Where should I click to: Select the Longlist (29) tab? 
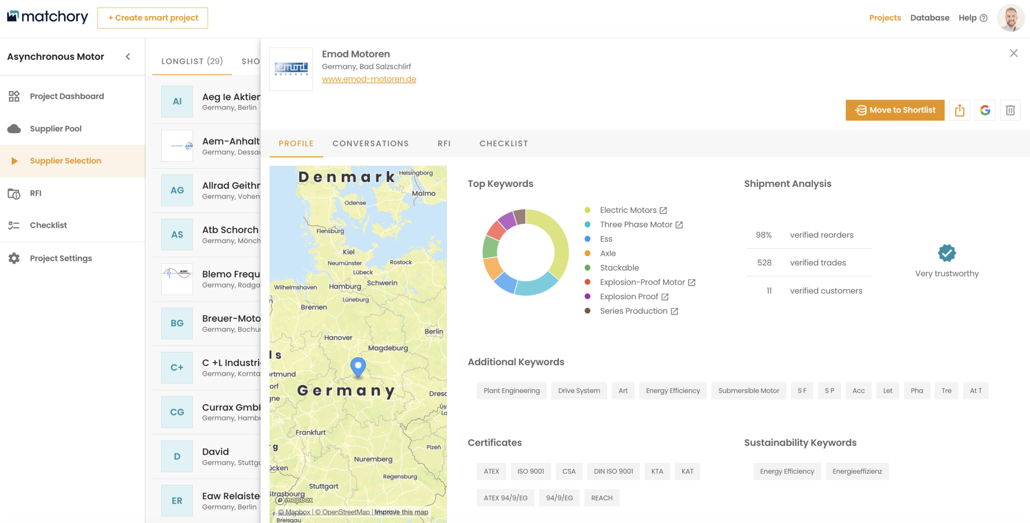[192, 61]
